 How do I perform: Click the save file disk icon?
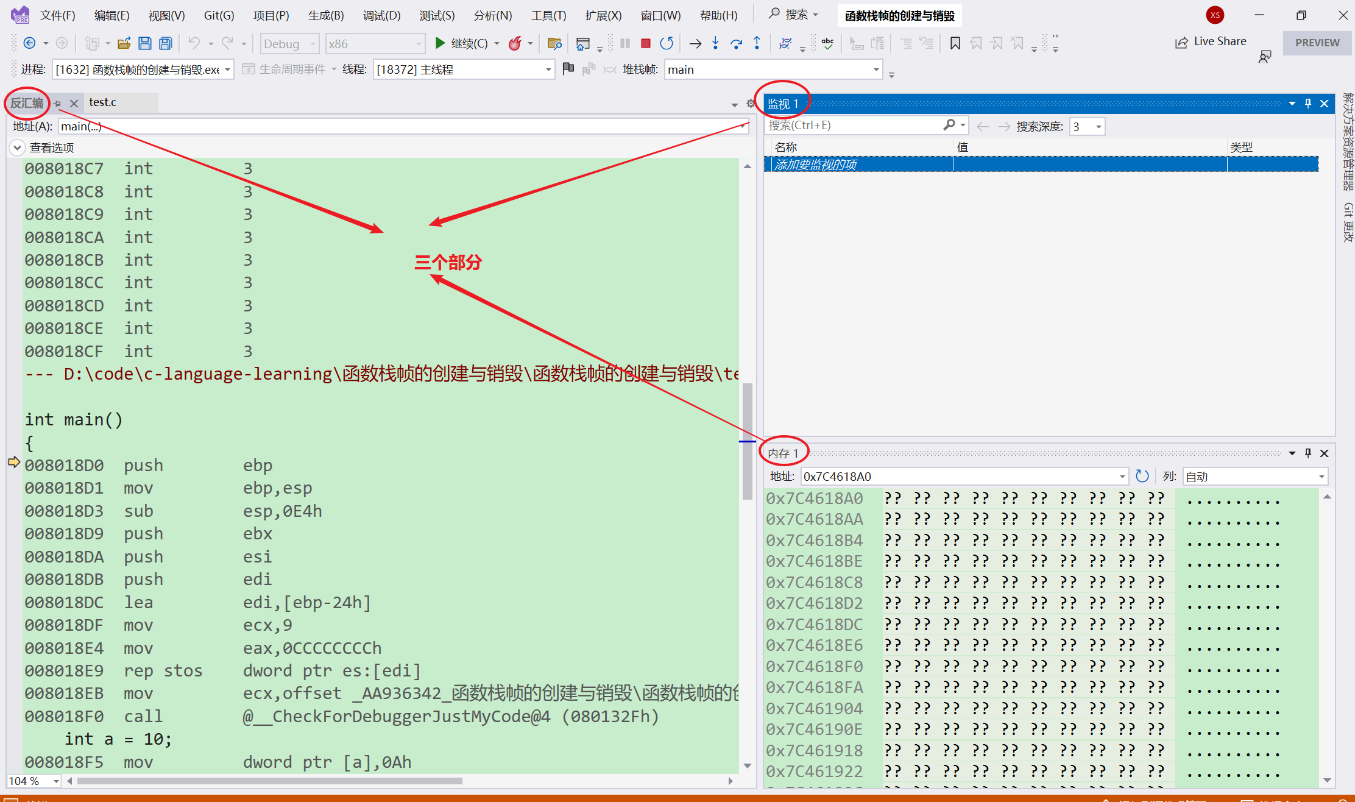(x=144, y=43)
